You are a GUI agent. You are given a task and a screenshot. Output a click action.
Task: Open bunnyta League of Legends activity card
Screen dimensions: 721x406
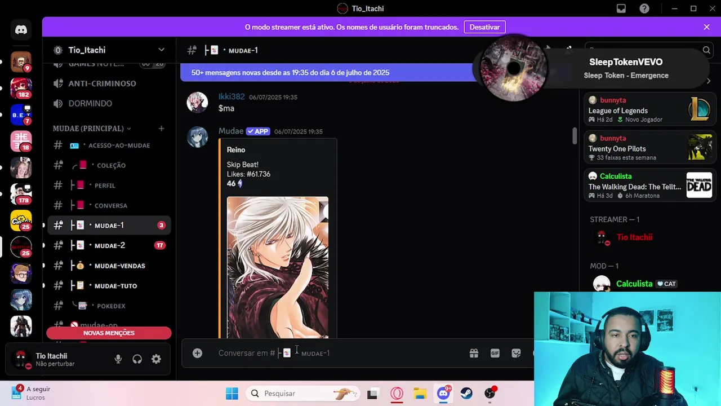click(649, 108)
